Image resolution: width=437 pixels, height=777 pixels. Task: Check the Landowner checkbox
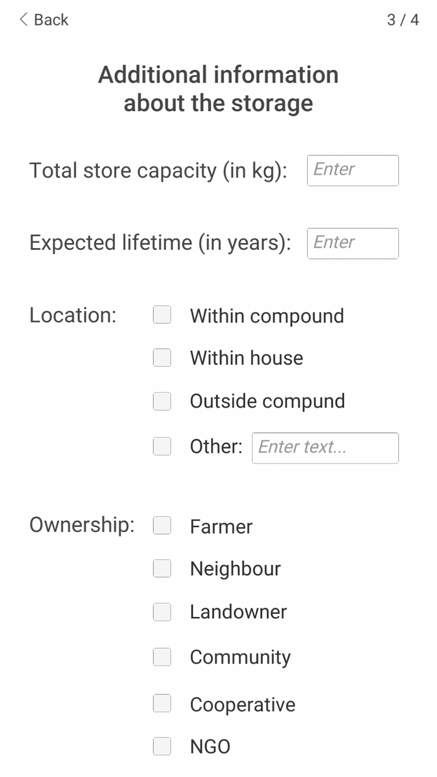click(x=162, y=611)
